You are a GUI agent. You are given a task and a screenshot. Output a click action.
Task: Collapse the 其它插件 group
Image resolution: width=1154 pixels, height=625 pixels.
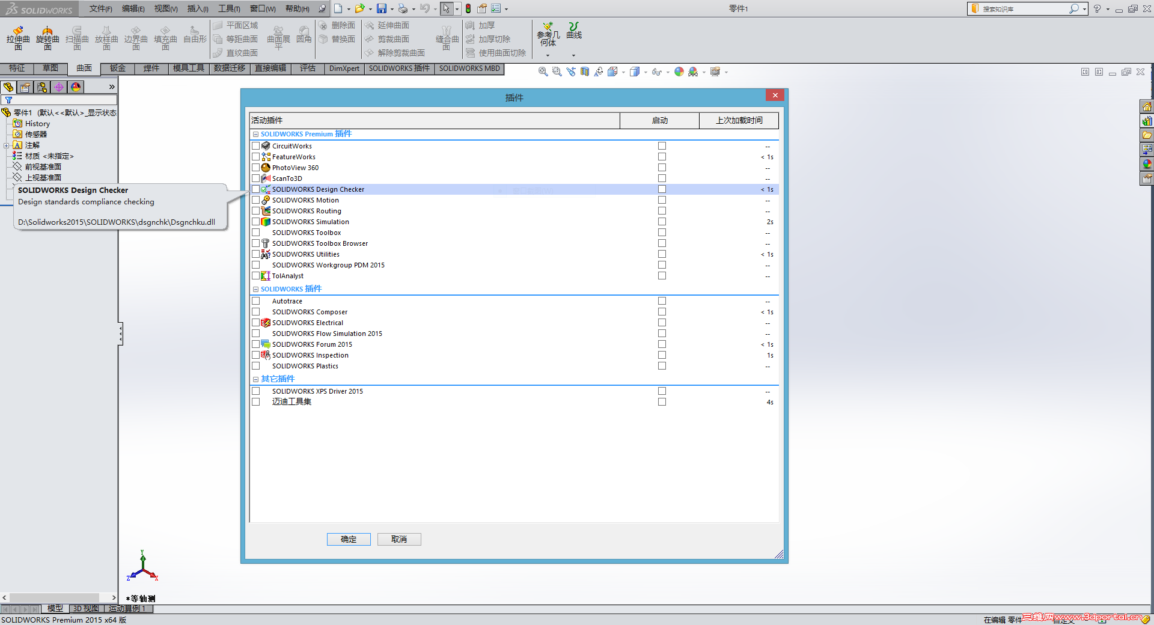pos(255,380)
